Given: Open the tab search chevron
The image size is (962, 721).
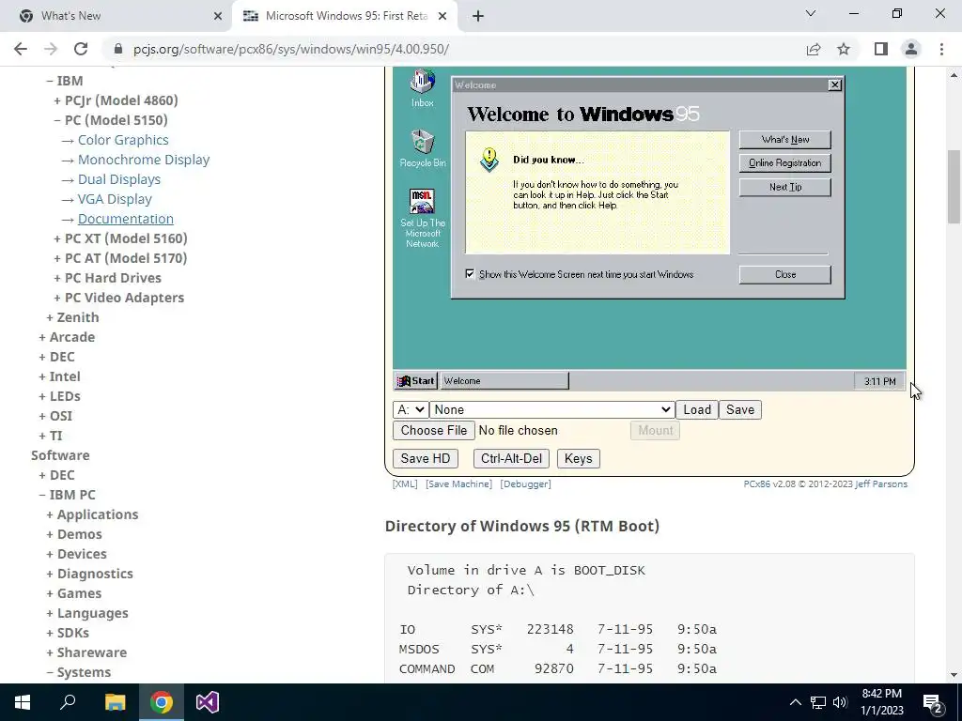Looking at the screenshot, I should click(x=811, y=13).
